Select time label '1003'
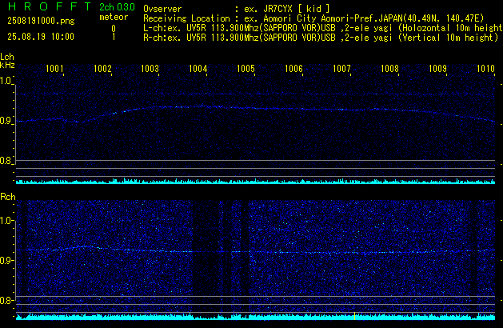 (150, 69)
